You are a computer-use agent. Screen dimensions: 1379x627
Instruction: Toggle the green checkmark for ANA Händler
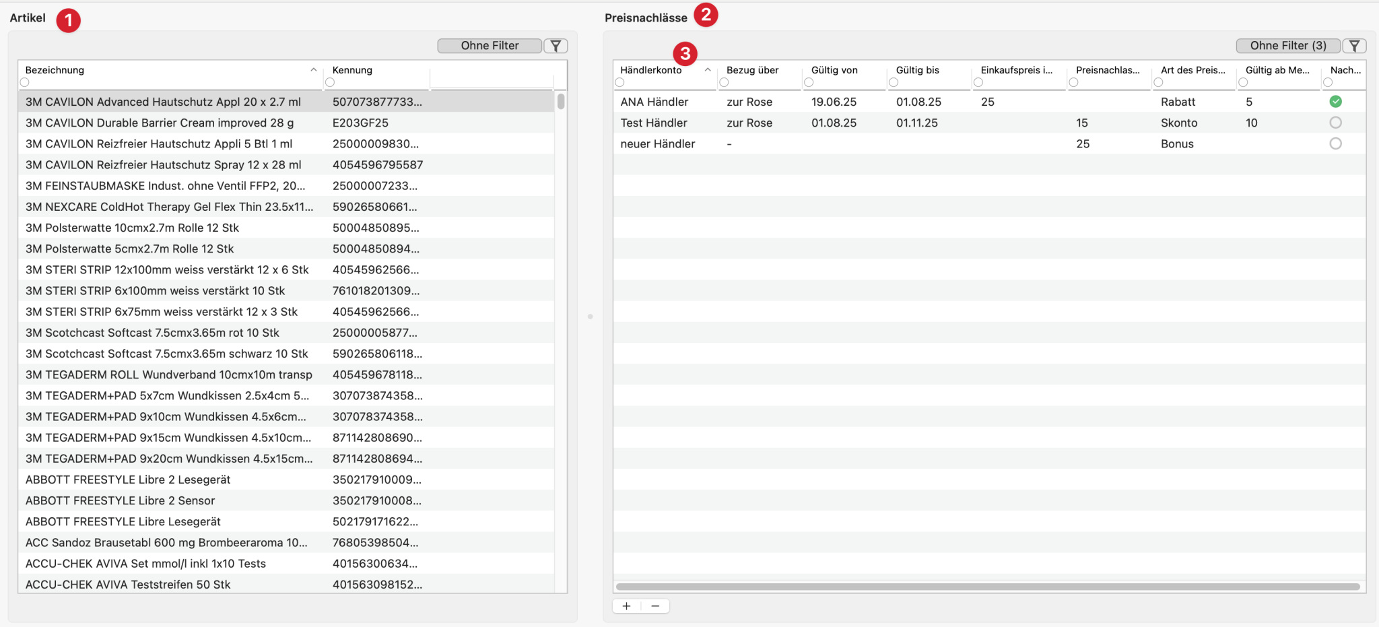pyautogui.click(x=1336, y=102)
